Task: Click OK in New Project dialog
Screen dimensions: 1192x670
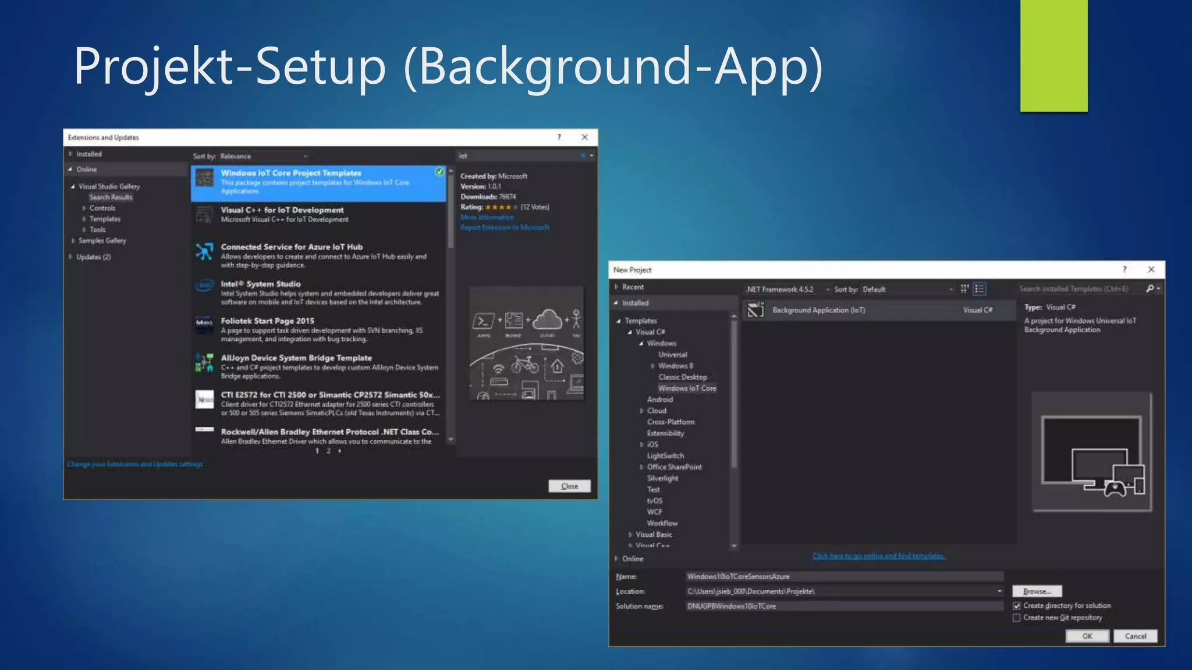Action: coord(1087,636)
